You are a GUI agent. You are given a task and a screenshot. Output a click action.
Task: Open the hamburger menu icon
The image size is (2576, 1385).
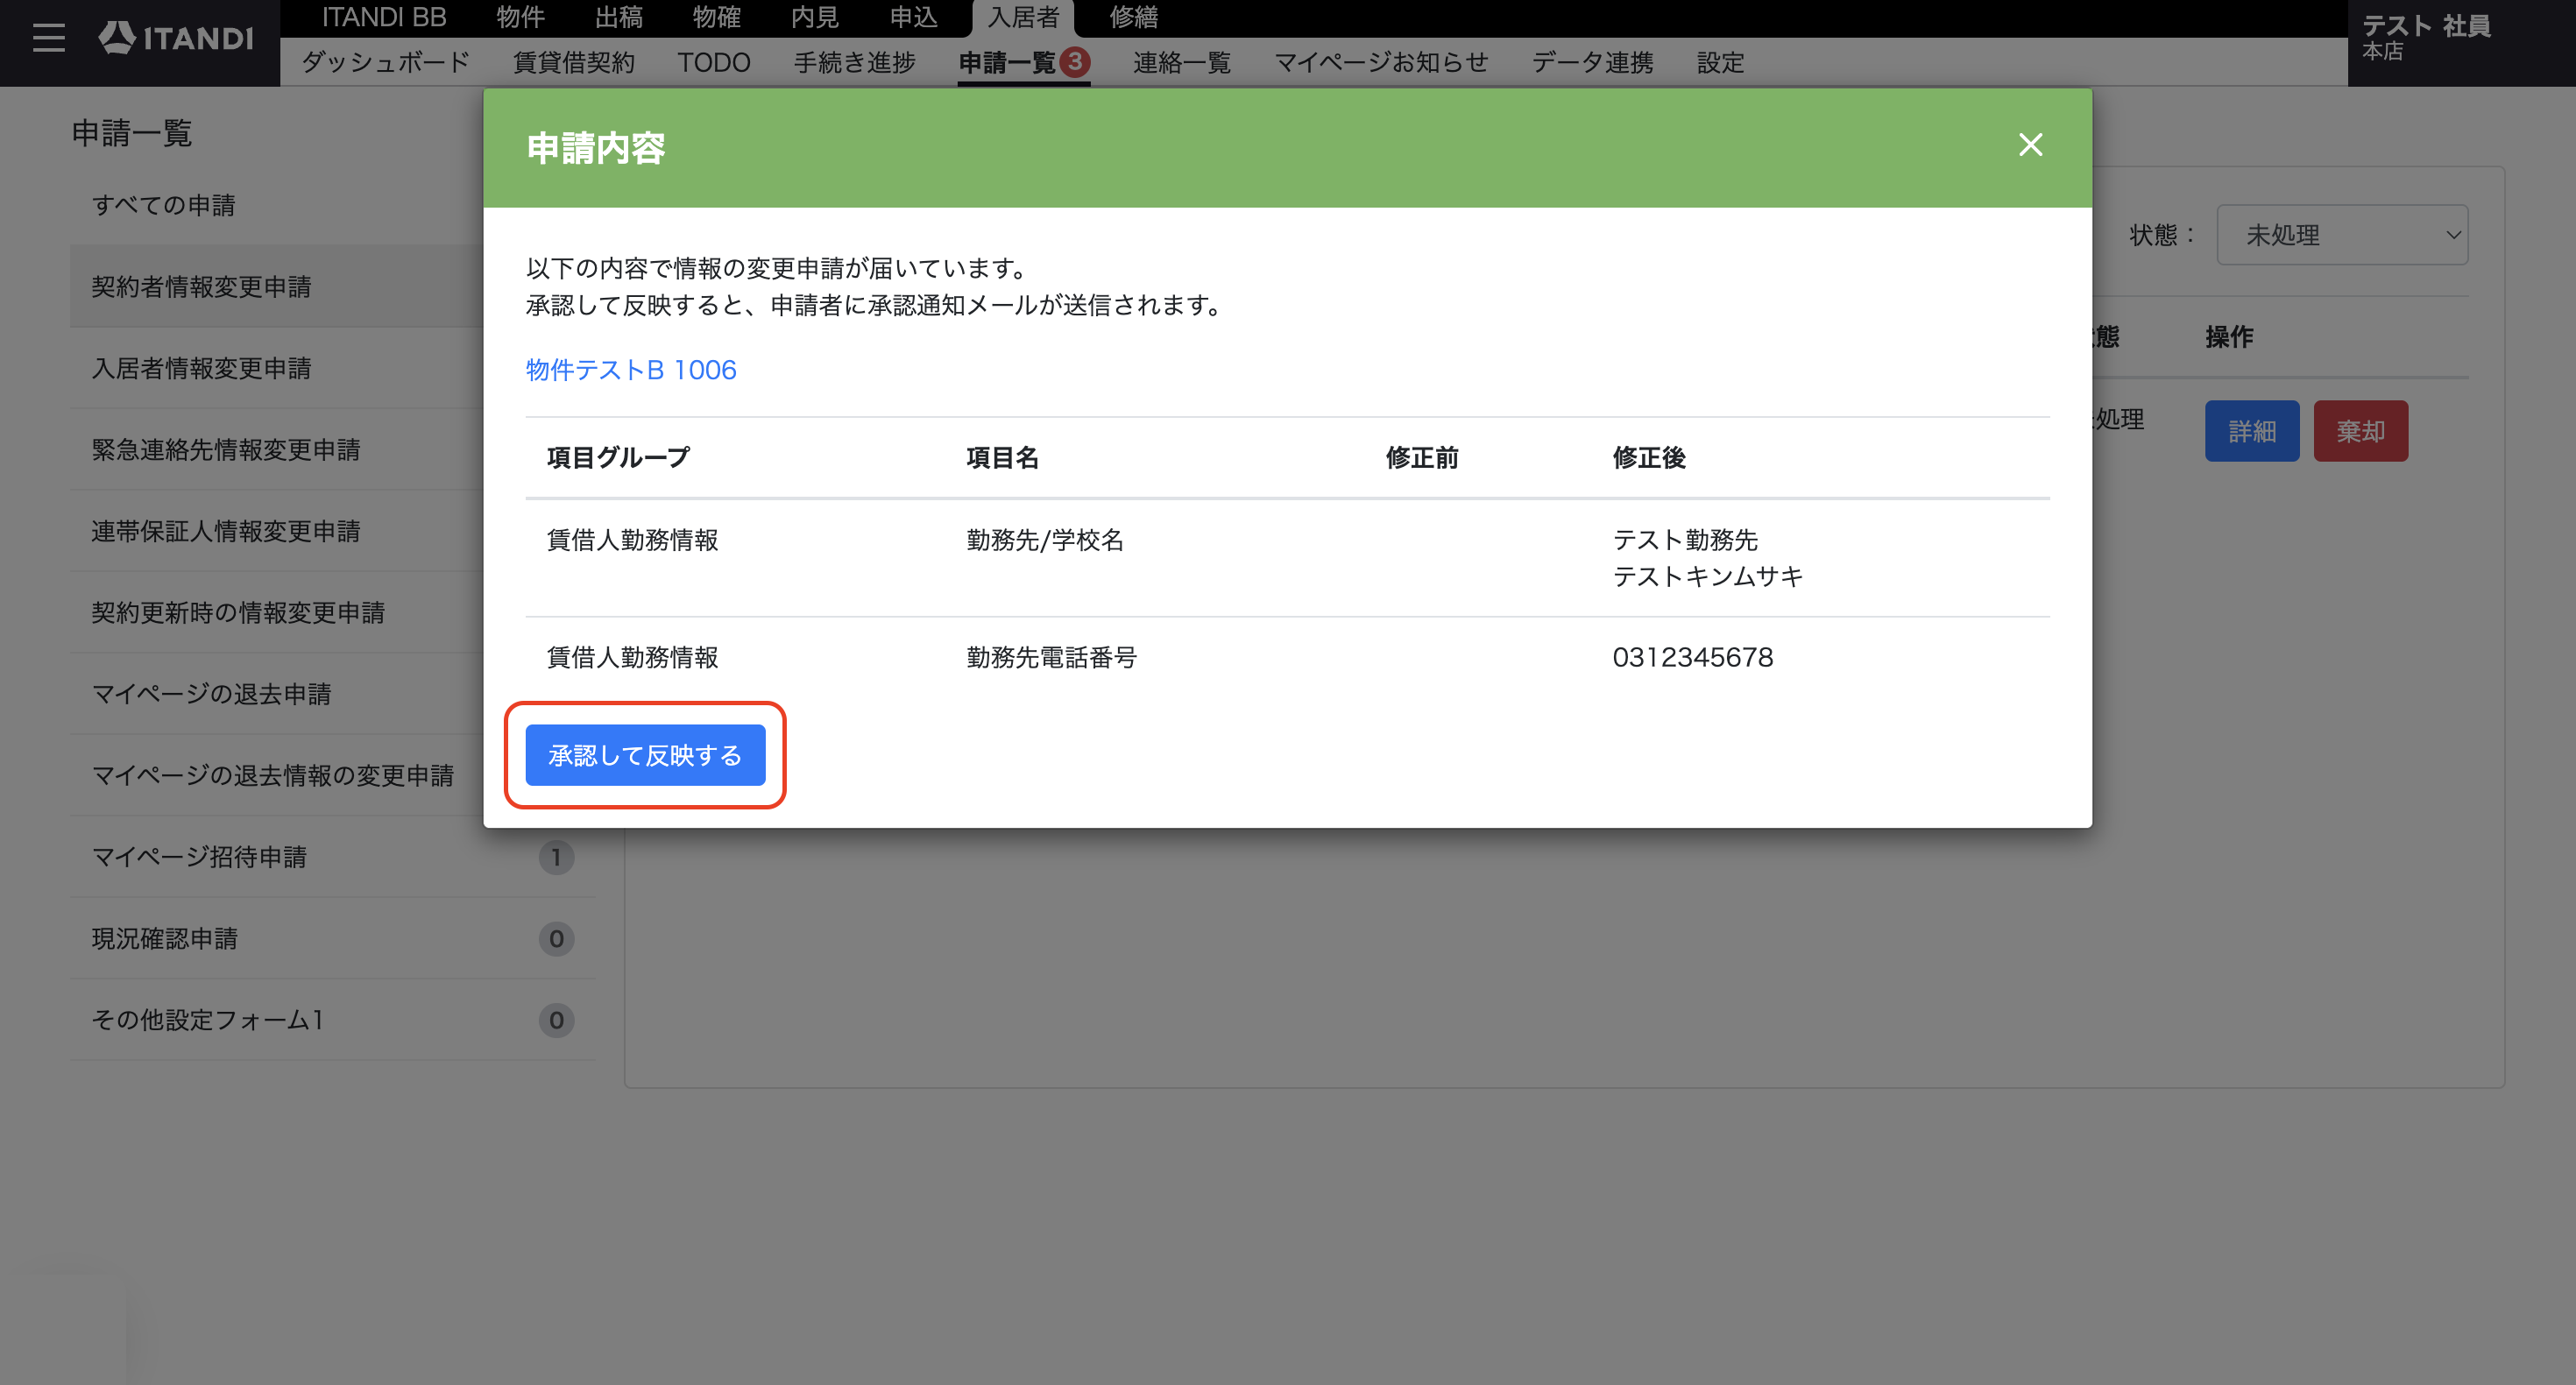click(48, 38)
